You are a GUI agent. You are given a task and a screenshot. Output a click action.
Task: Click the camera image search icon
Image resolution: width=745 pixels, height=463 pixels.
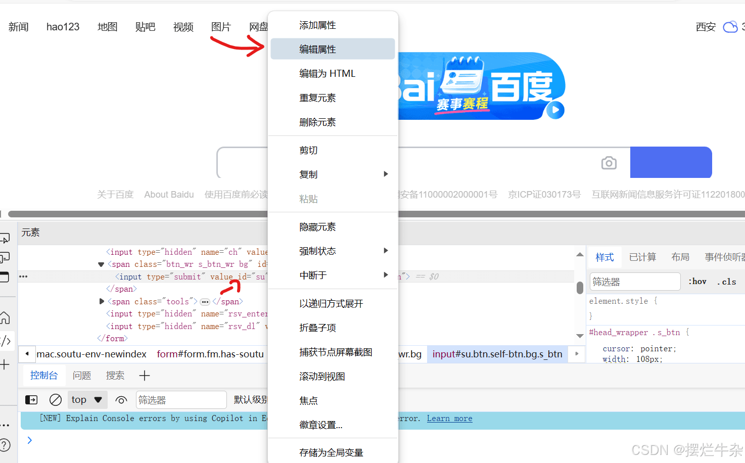tap(609, 163)
